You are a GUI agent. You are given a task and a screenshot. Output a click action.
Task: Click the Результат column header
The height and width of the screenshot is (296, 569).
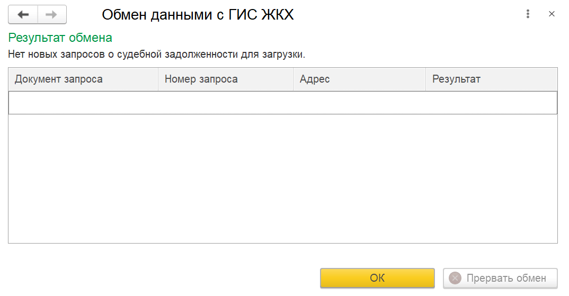click(491, 79)
